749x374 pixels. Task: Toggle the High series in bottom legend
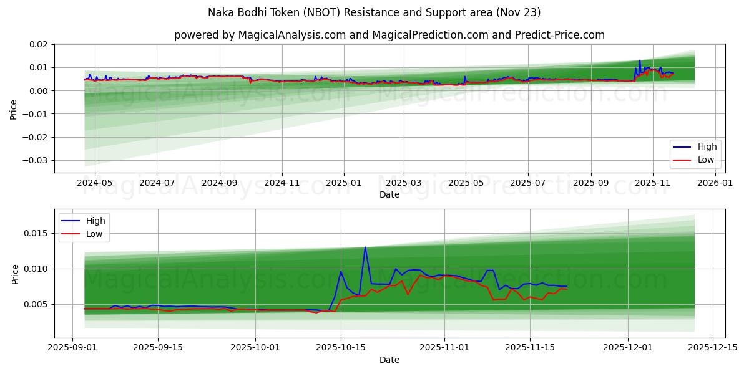pos(94,220)
